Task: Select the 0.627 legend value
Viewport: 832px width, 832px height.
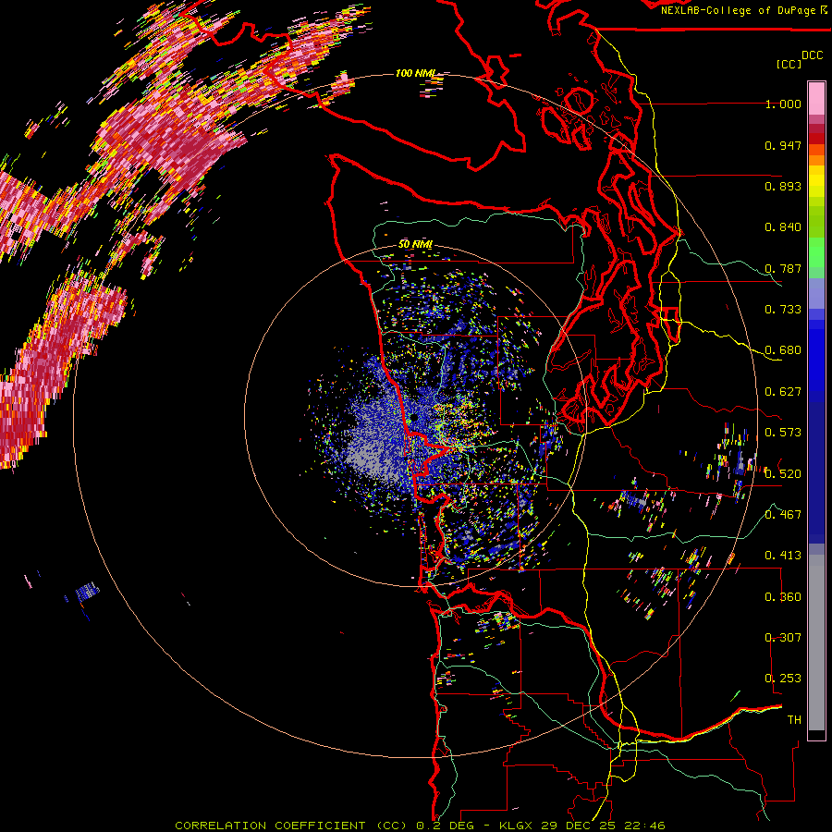Action: [x=783, y=392]
